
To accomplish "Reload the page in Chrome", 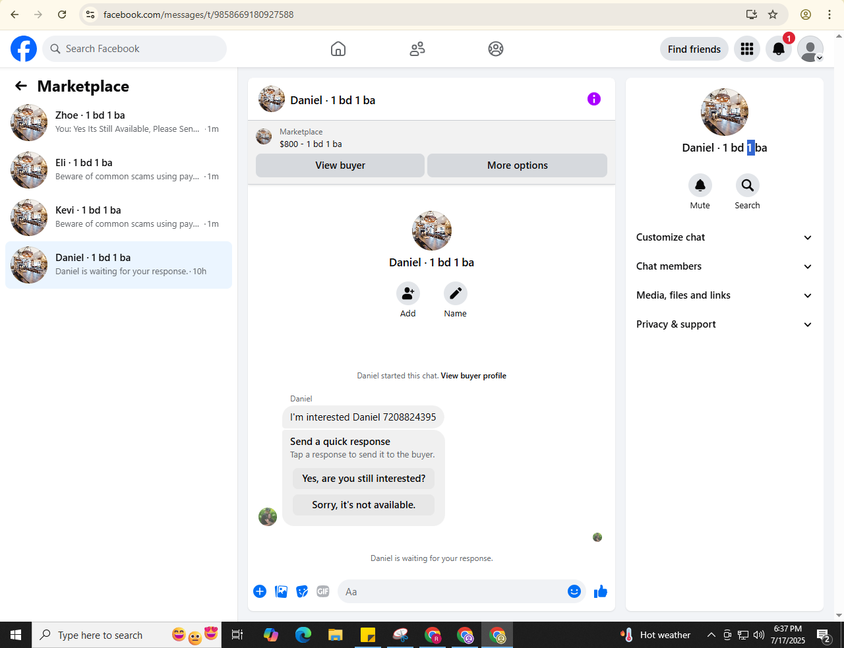I will (62, 15).
